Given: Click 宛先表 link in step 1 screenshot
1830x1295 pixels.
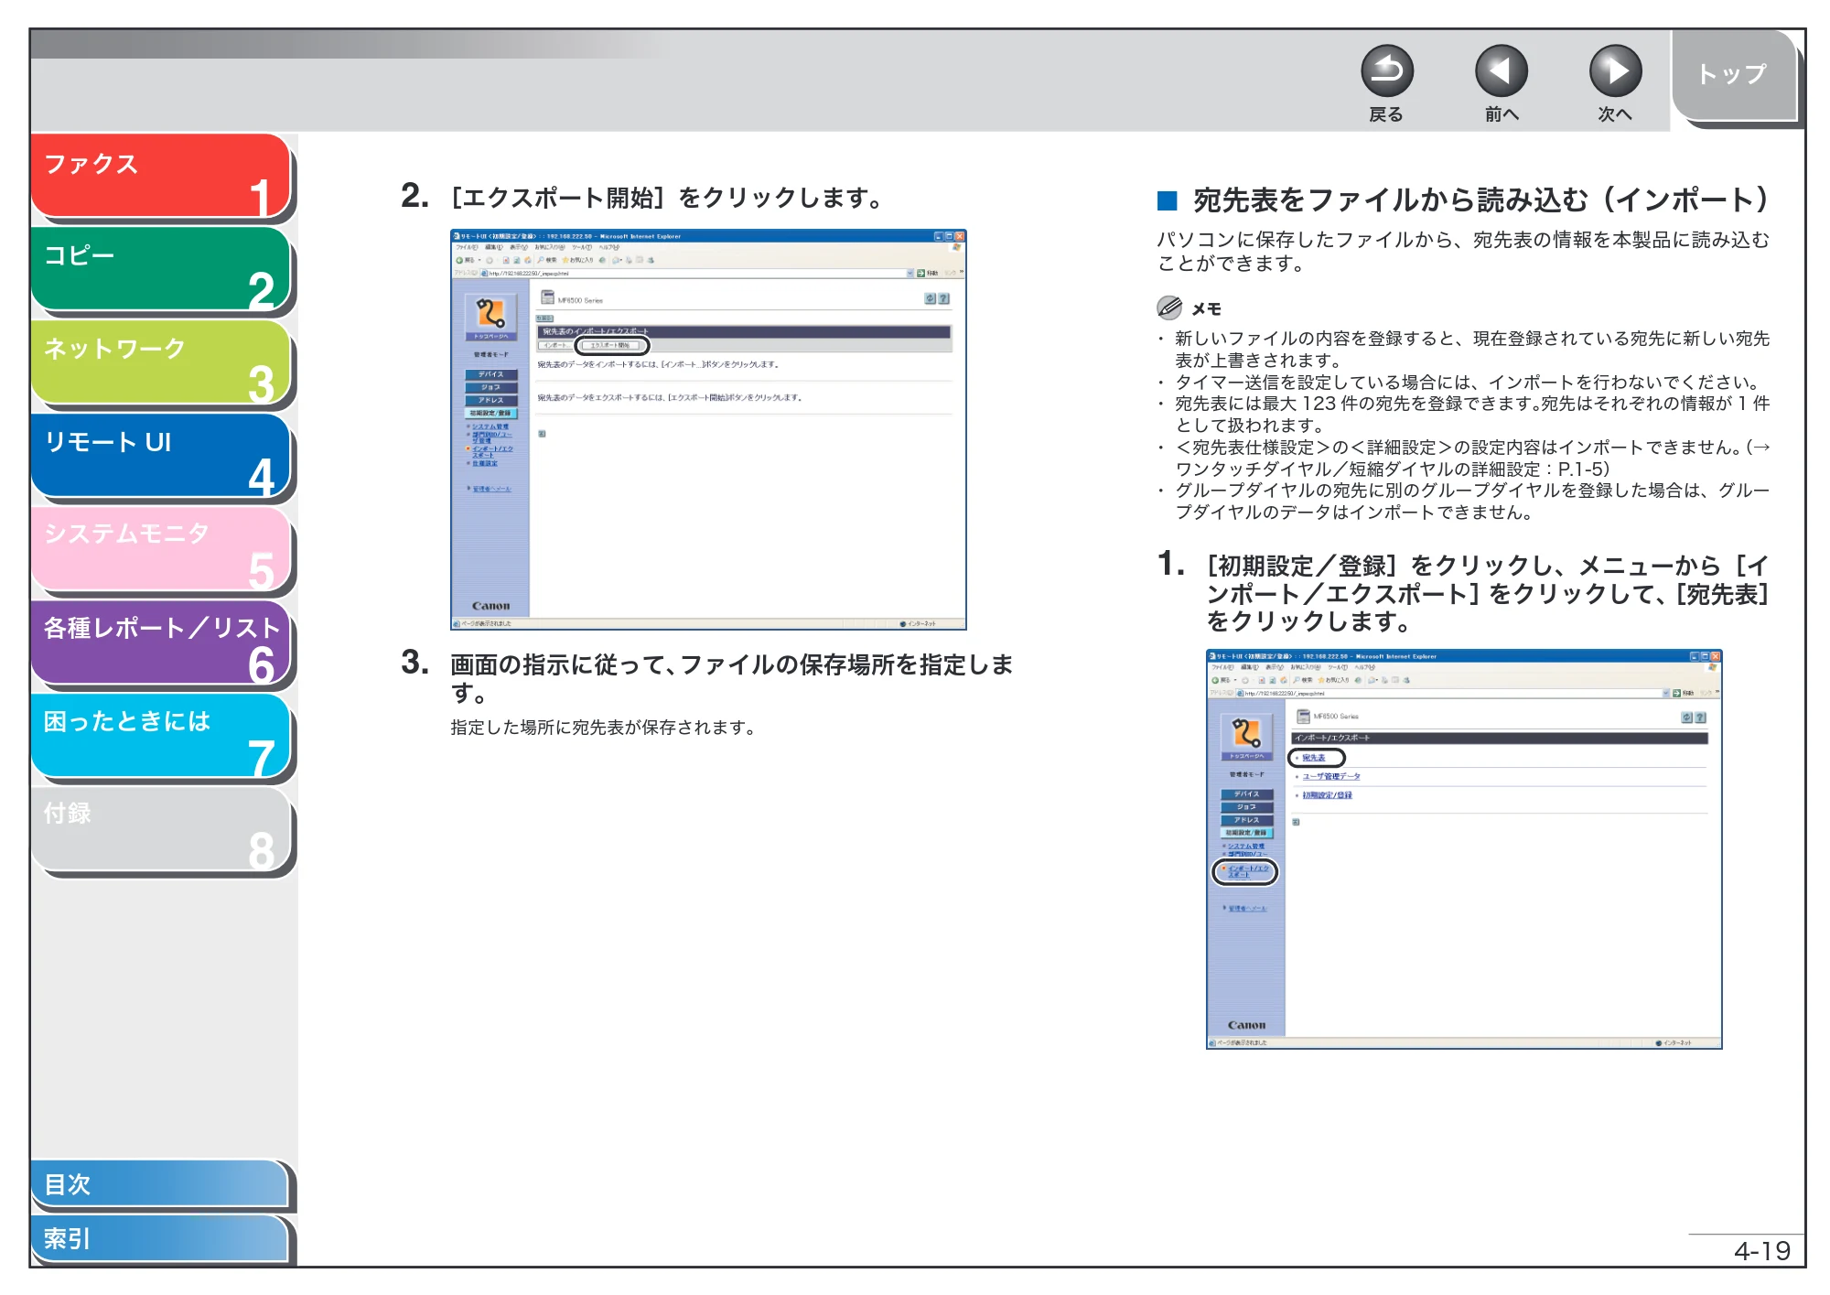Looking at the screenshot, I should pyautogui.click(x=1313, y=758).
